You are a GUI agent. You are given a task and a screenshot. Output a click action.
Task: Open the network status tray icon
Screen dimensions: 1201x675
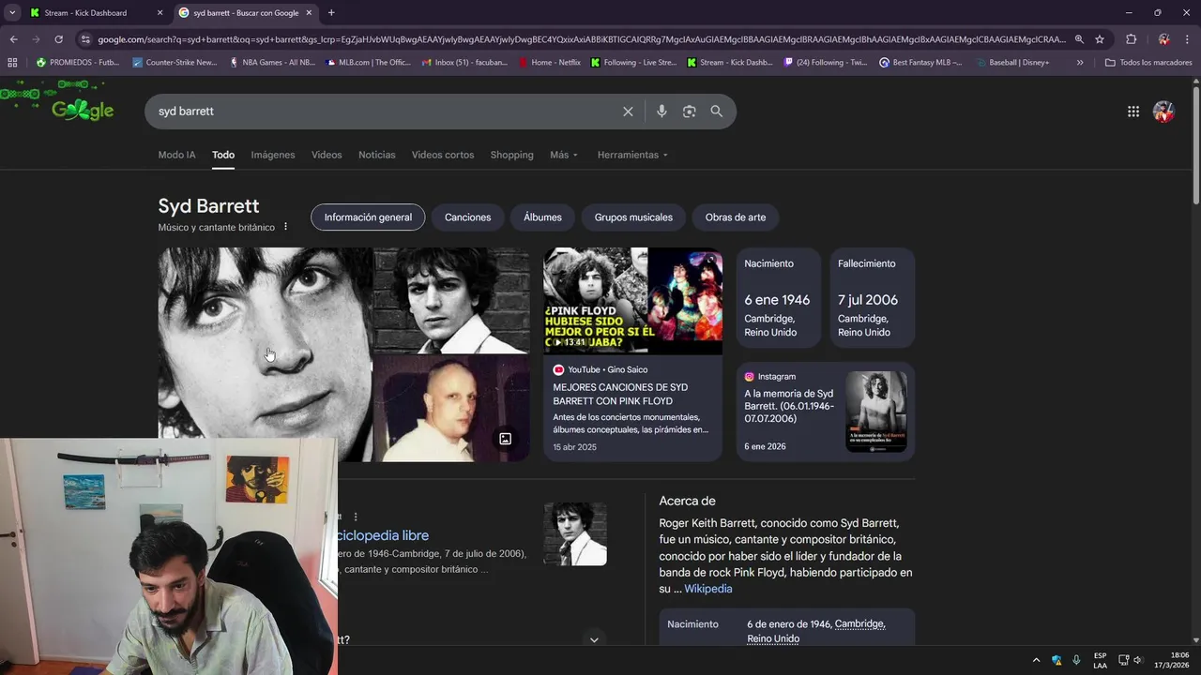tap(1123, 660)
